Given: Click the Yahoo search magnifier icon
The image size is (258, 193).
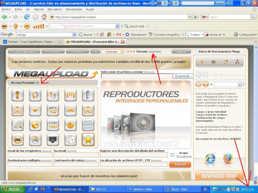Looking at the screenshot, I should pos(253,17).
